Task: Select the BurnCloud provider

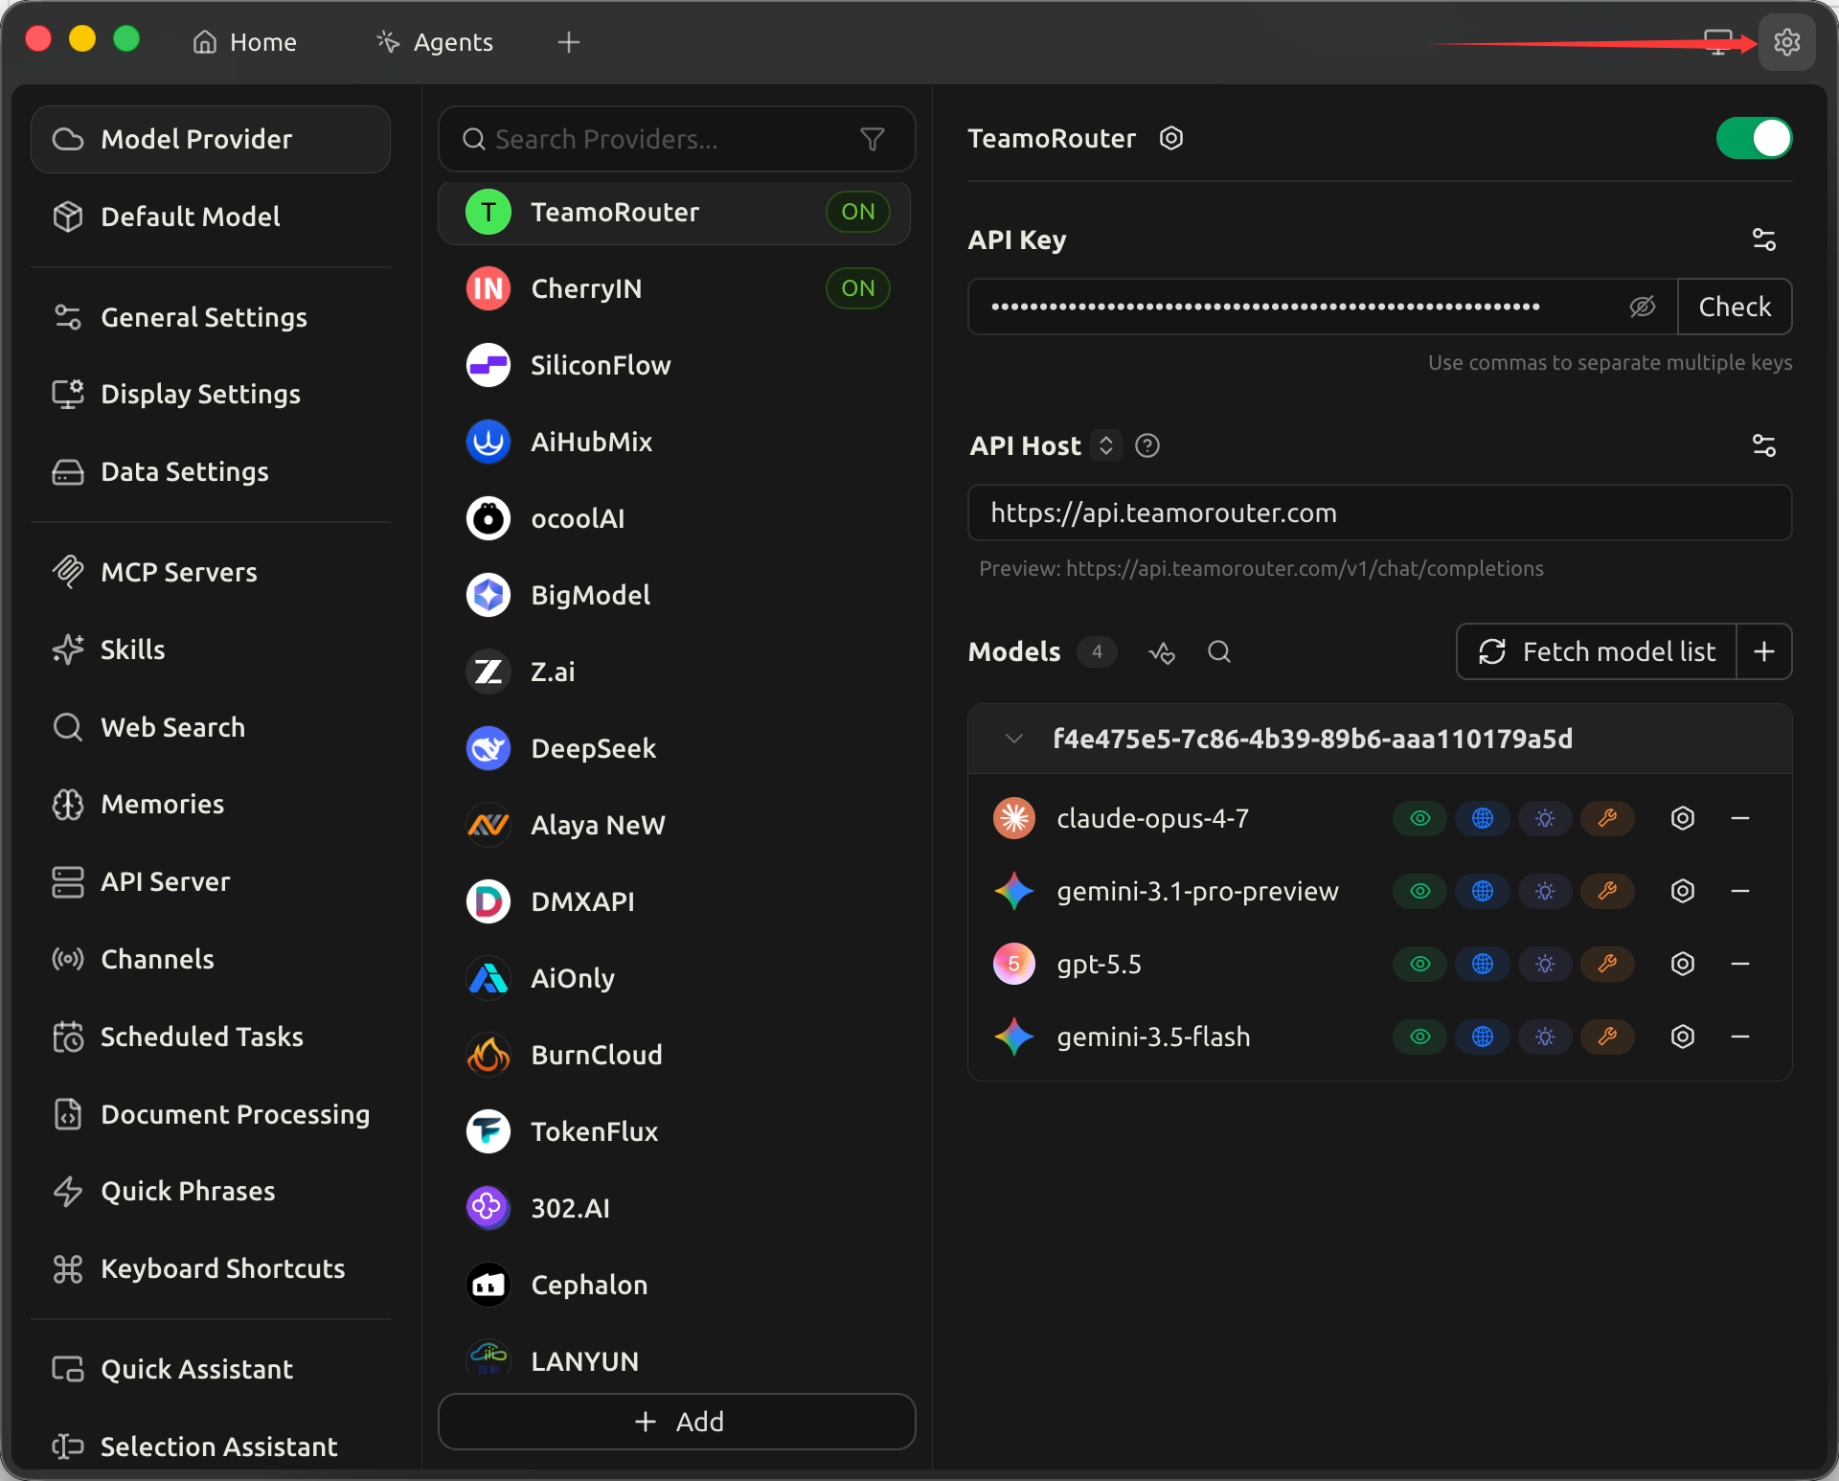Action: coord(674,1055)
